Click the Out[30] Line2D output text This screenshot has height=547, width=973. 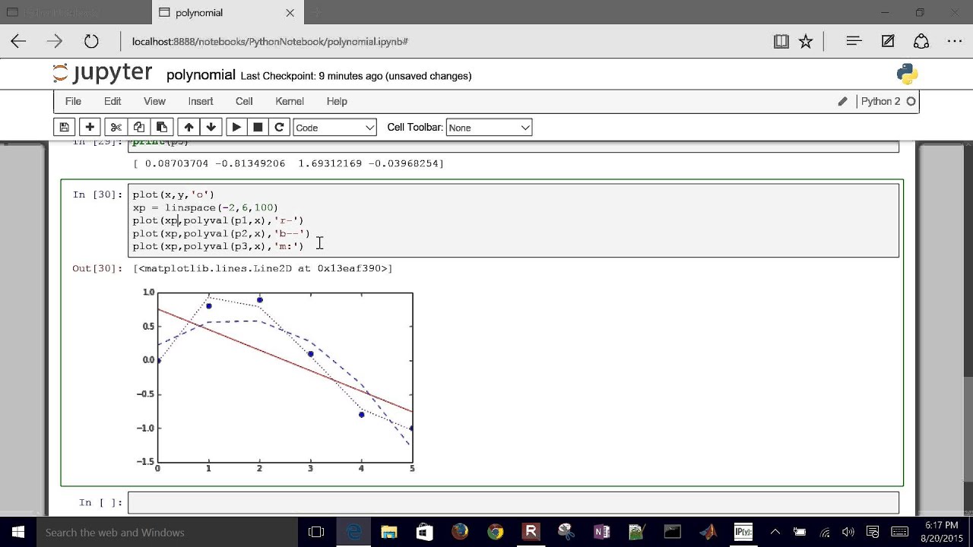[x=262, y=268]
